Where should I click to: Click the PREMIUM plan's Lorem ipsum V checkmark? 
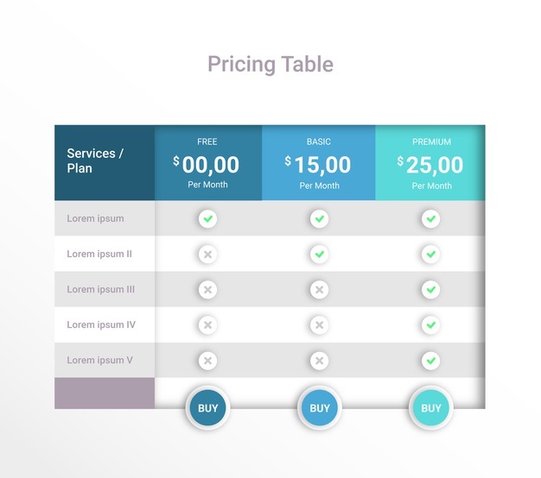click(430, 361)
